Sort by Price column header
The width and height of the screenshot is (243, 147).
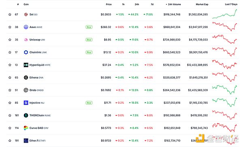pyautogui.click(x=109, y=4)
